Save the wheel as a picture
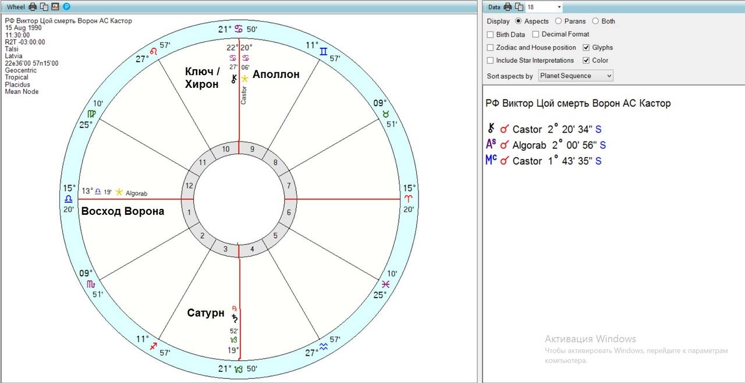745x383 pixels. [x=55, y=7]
